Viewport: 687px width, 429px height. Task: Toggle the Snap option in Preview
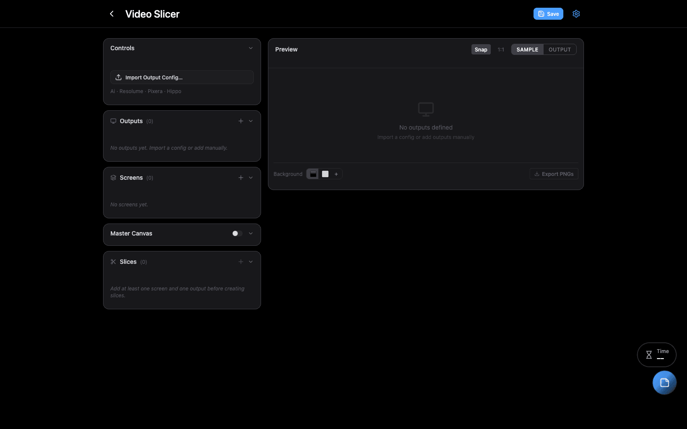tap(481, 49)
